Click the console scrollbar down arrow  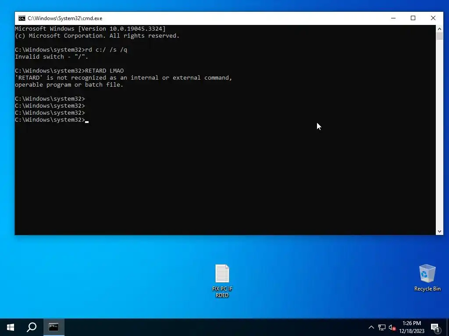tap(439, 231)
